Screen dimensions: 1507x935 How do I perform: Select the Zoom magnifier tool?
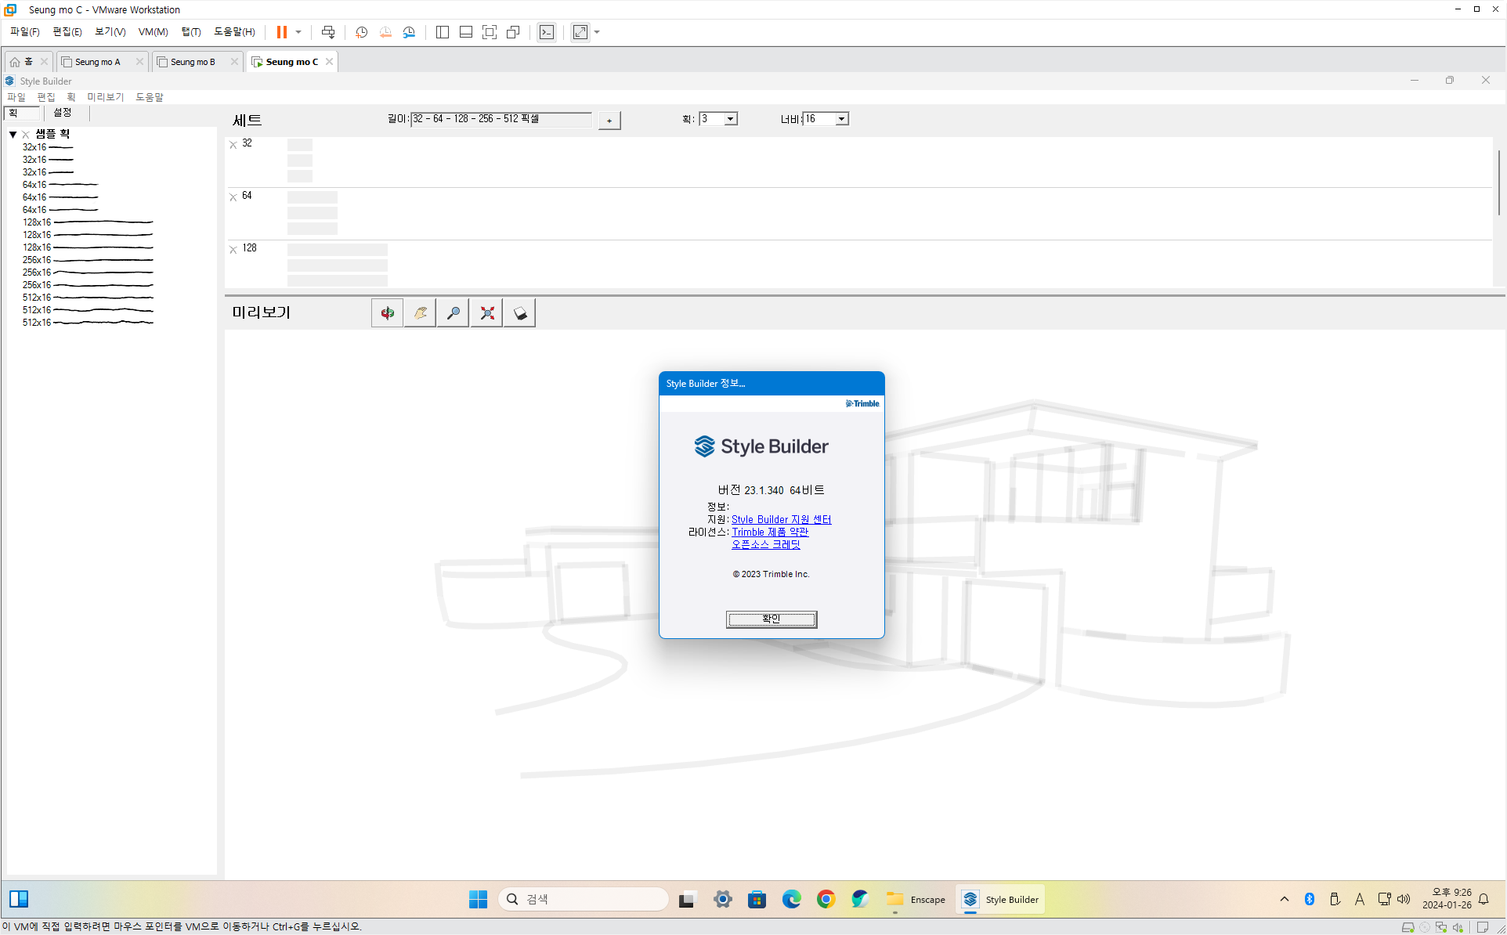[454, 313]
